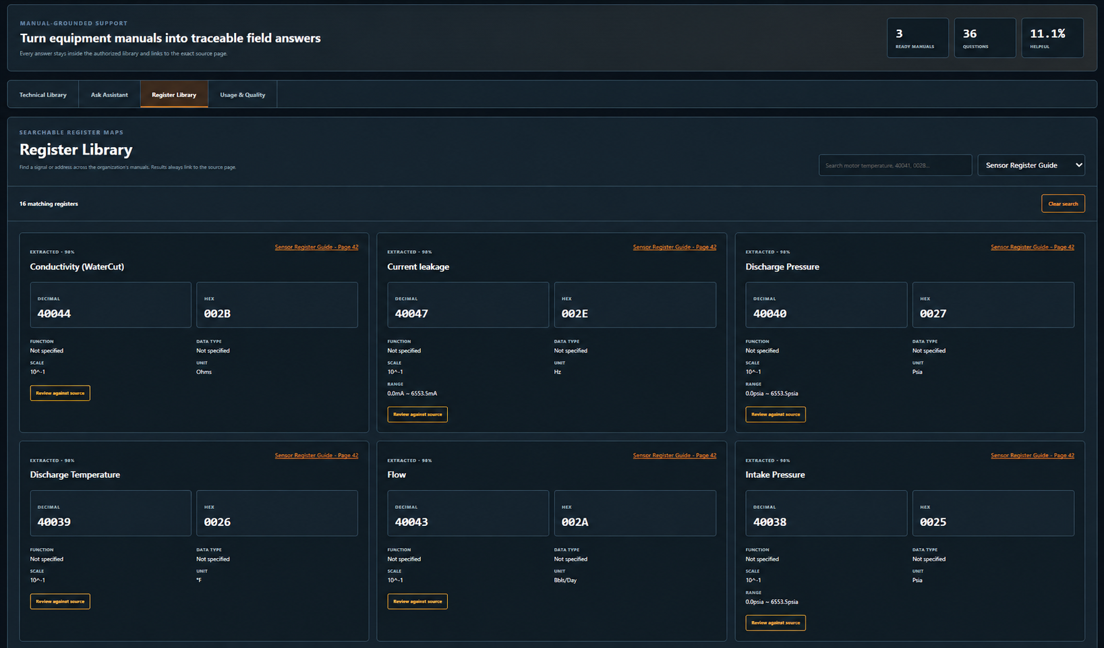Open source link on Discharge Pressure card
Viewport: 1104px width, 648px height.
(1033, 247)
